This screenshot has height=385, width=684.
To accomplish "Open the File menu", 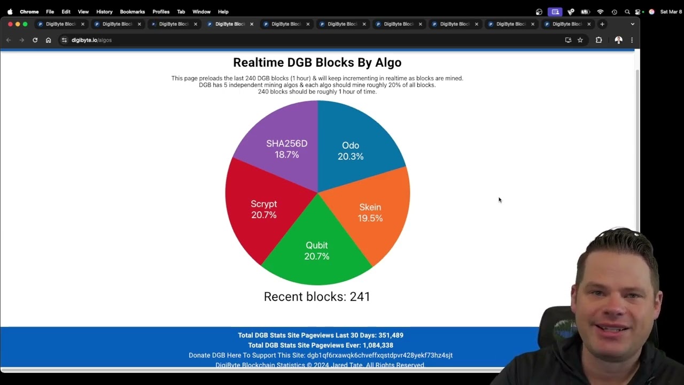I will (x=50, y=12).
